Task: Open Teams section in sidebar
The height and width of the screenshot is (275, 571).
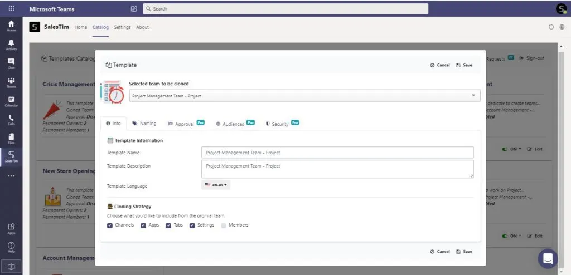Action: 11,82
